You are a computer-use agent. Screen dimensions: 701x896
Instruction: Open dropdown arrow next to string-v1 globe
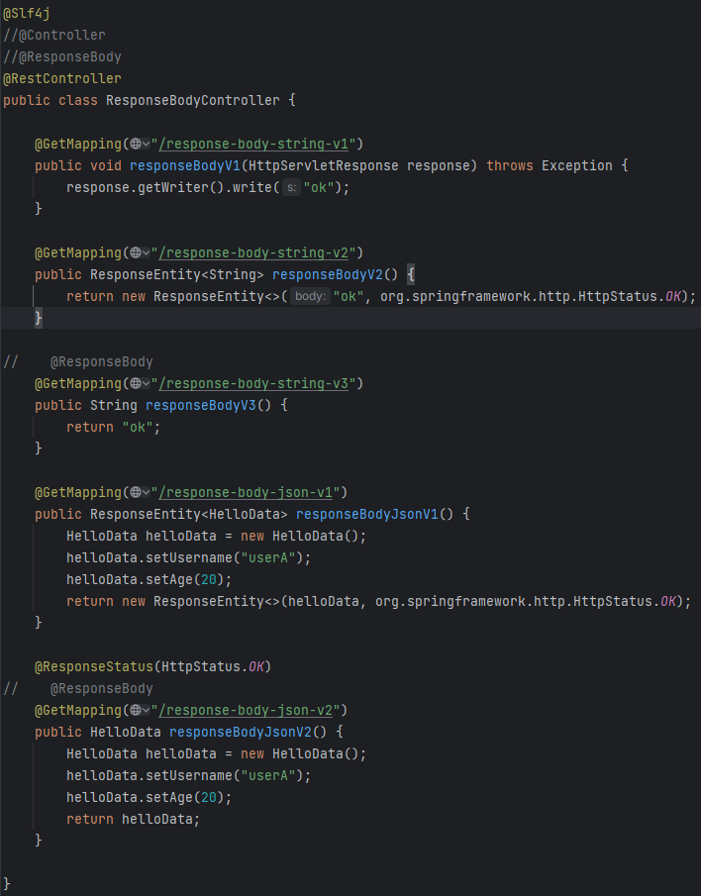point(146,144)
